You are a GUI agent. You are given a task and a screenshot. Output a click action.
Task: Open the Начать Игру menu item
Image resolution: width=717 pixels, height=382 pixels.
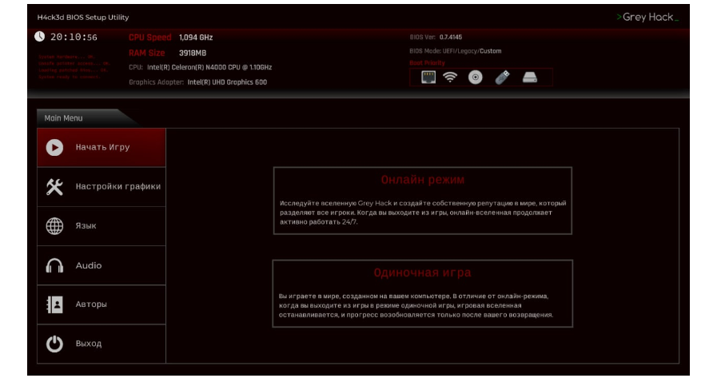[102, 148]
